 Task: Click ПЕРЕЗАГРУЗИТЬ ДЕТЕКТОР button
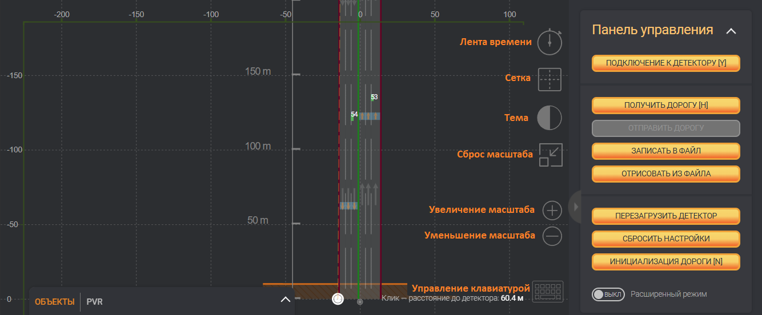(x=666, y=216)
